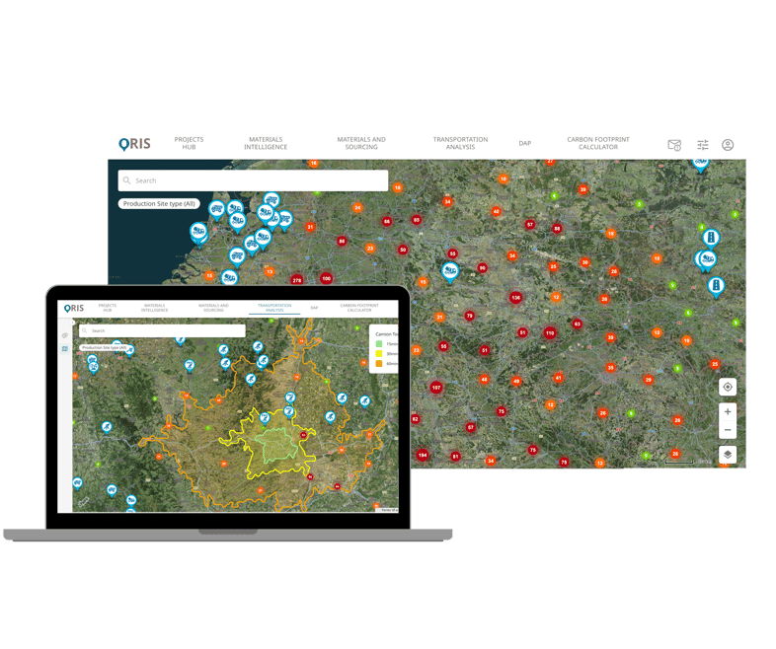Open Transportation Analysis in large window
The width and height of the screenshot is (776, 649).
[x=460, y=143]
